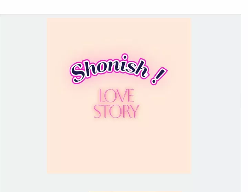This screenshot has width=248, height=192.
Task: Click the letter R in STORY
Action: [126, 111]
